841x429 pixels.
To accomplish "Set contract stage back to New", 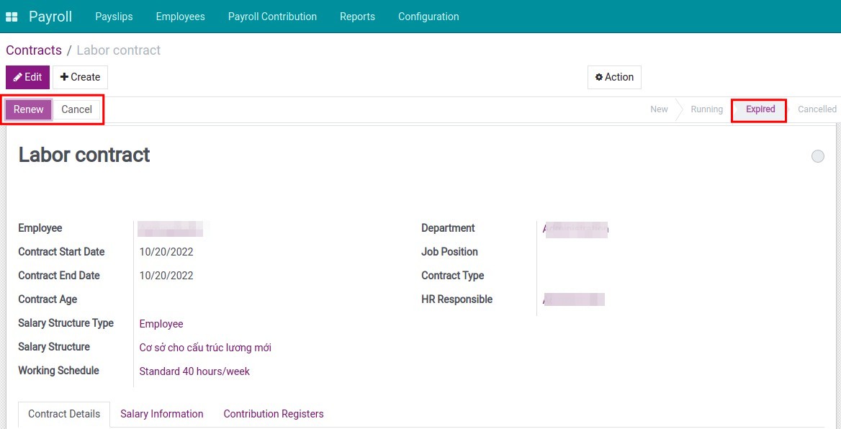I will pyautogui.click(x=658, y=109).
